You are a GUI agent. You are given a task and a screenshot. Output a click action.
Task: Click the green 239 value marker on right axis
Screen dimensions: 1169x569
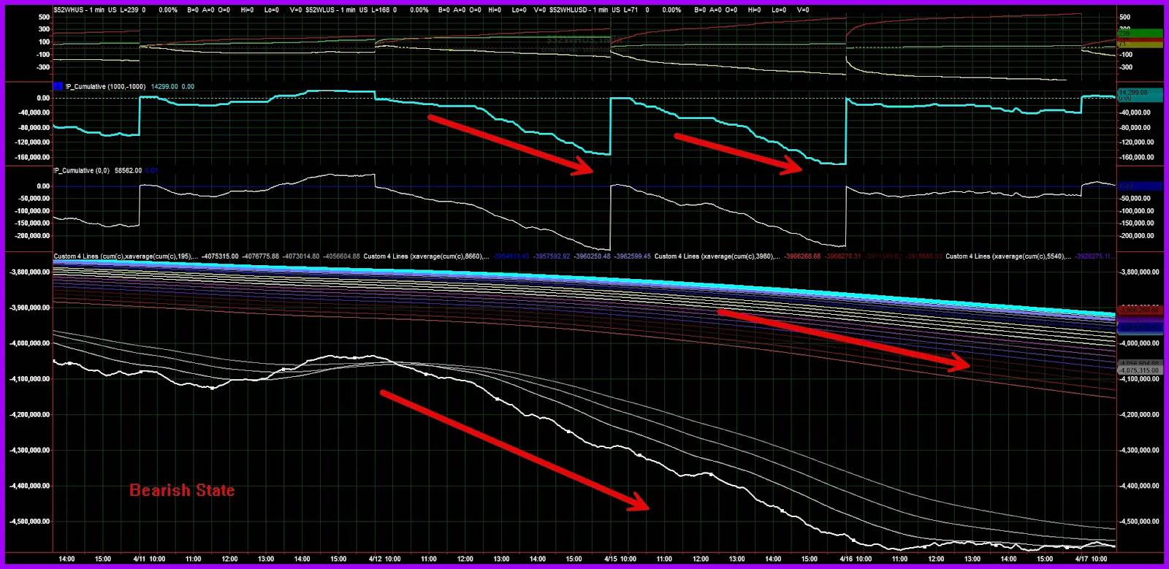[x=1140, y=34]
